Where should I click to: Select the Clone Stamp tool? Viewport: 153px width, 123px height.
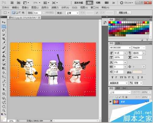point(4,56)
